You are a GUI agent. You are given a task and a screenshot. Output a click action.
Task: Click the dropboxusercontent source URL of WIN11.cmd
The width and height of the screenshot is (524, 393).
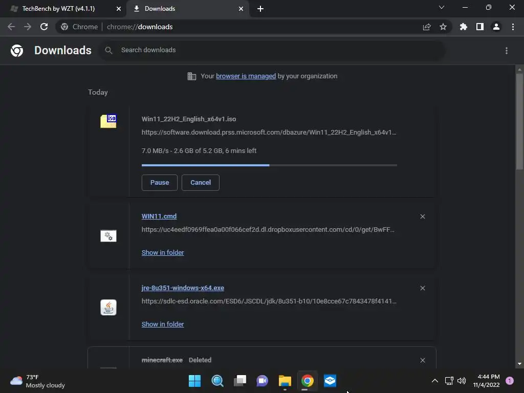[x=268, y=230]
